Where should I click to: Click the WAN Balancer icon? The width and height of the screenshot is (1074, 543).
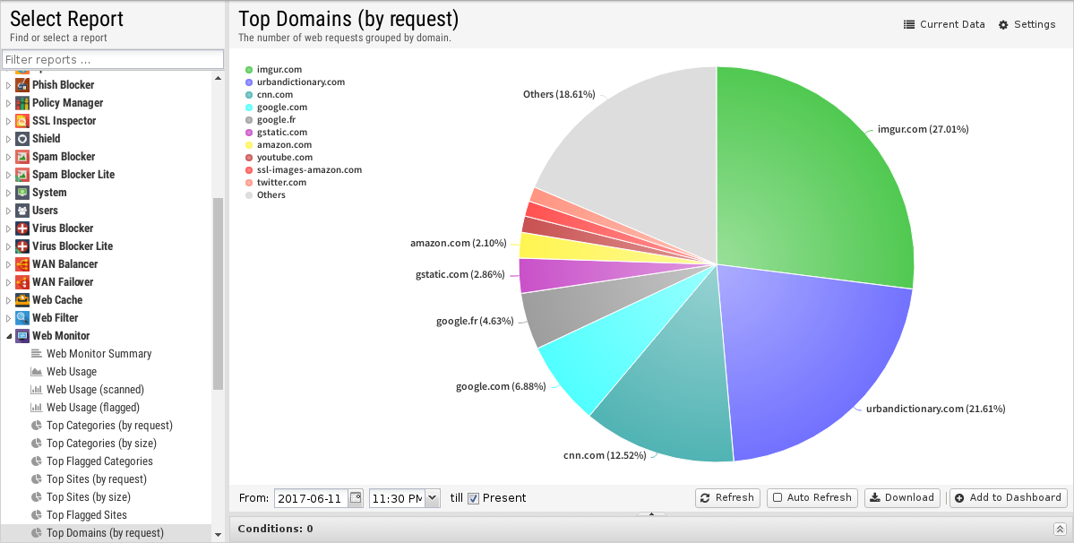(22, 264)
